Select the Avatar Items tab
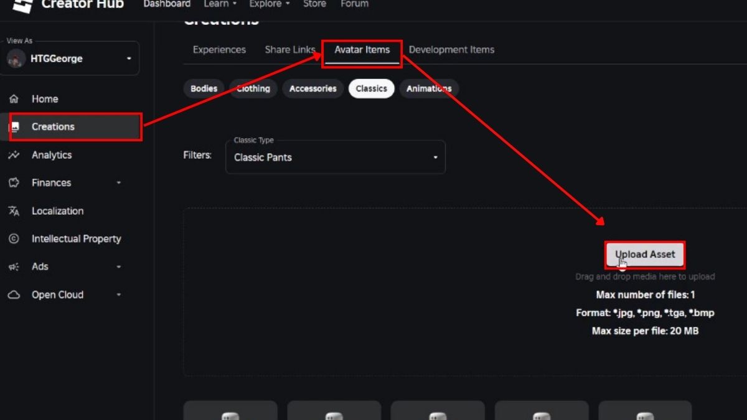The image size is (747, 420). [x=362, y=50]
